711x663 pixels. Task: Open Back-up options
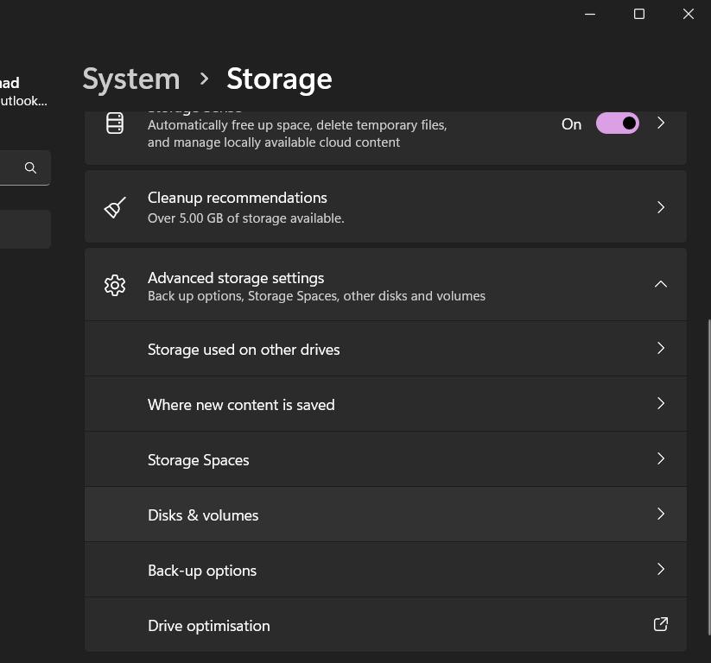tap(202, 571)
